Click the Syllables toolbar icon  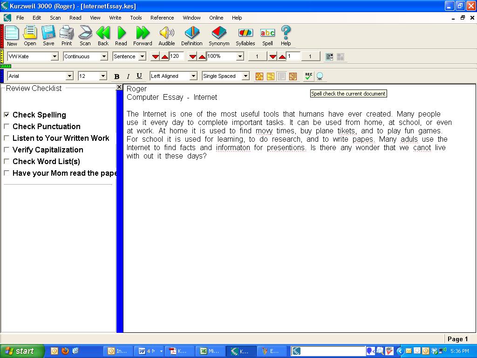pyautogui.click(x=245, y=36)
